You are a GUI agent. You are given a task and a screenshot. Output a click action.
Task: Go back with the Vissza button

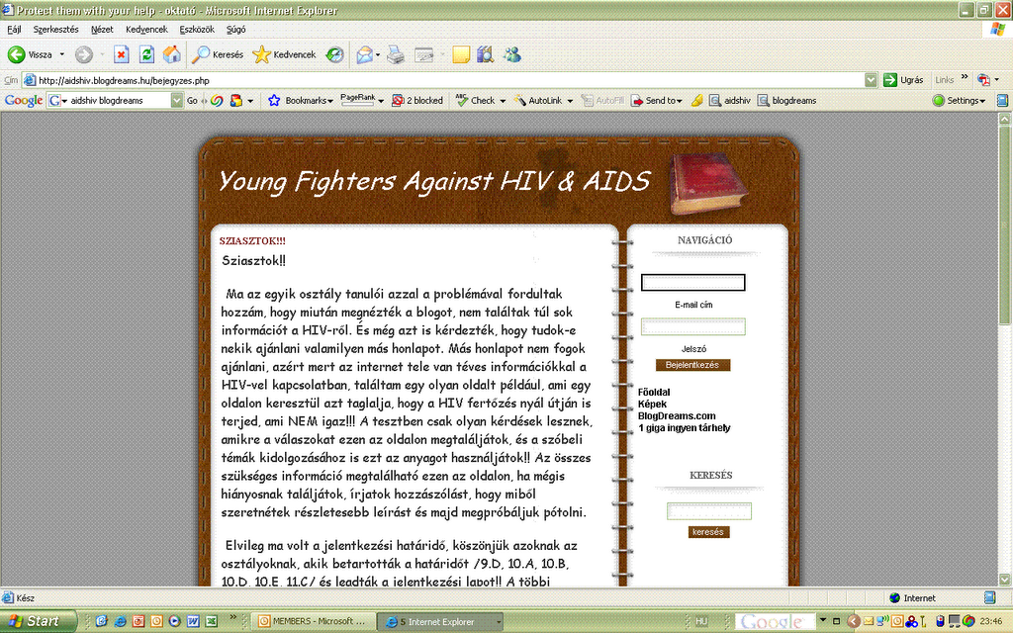(30, 55)
